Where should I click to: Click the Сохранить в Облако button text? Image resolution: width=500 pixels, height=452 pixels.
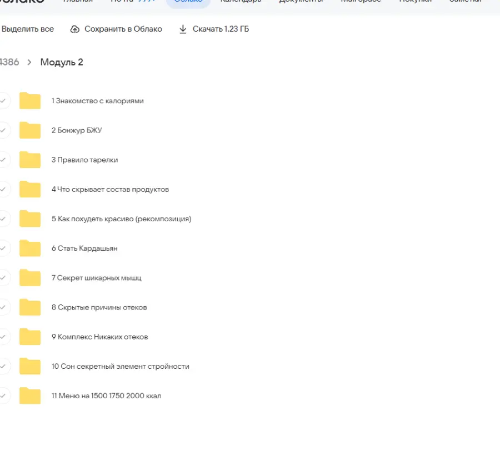123,29
